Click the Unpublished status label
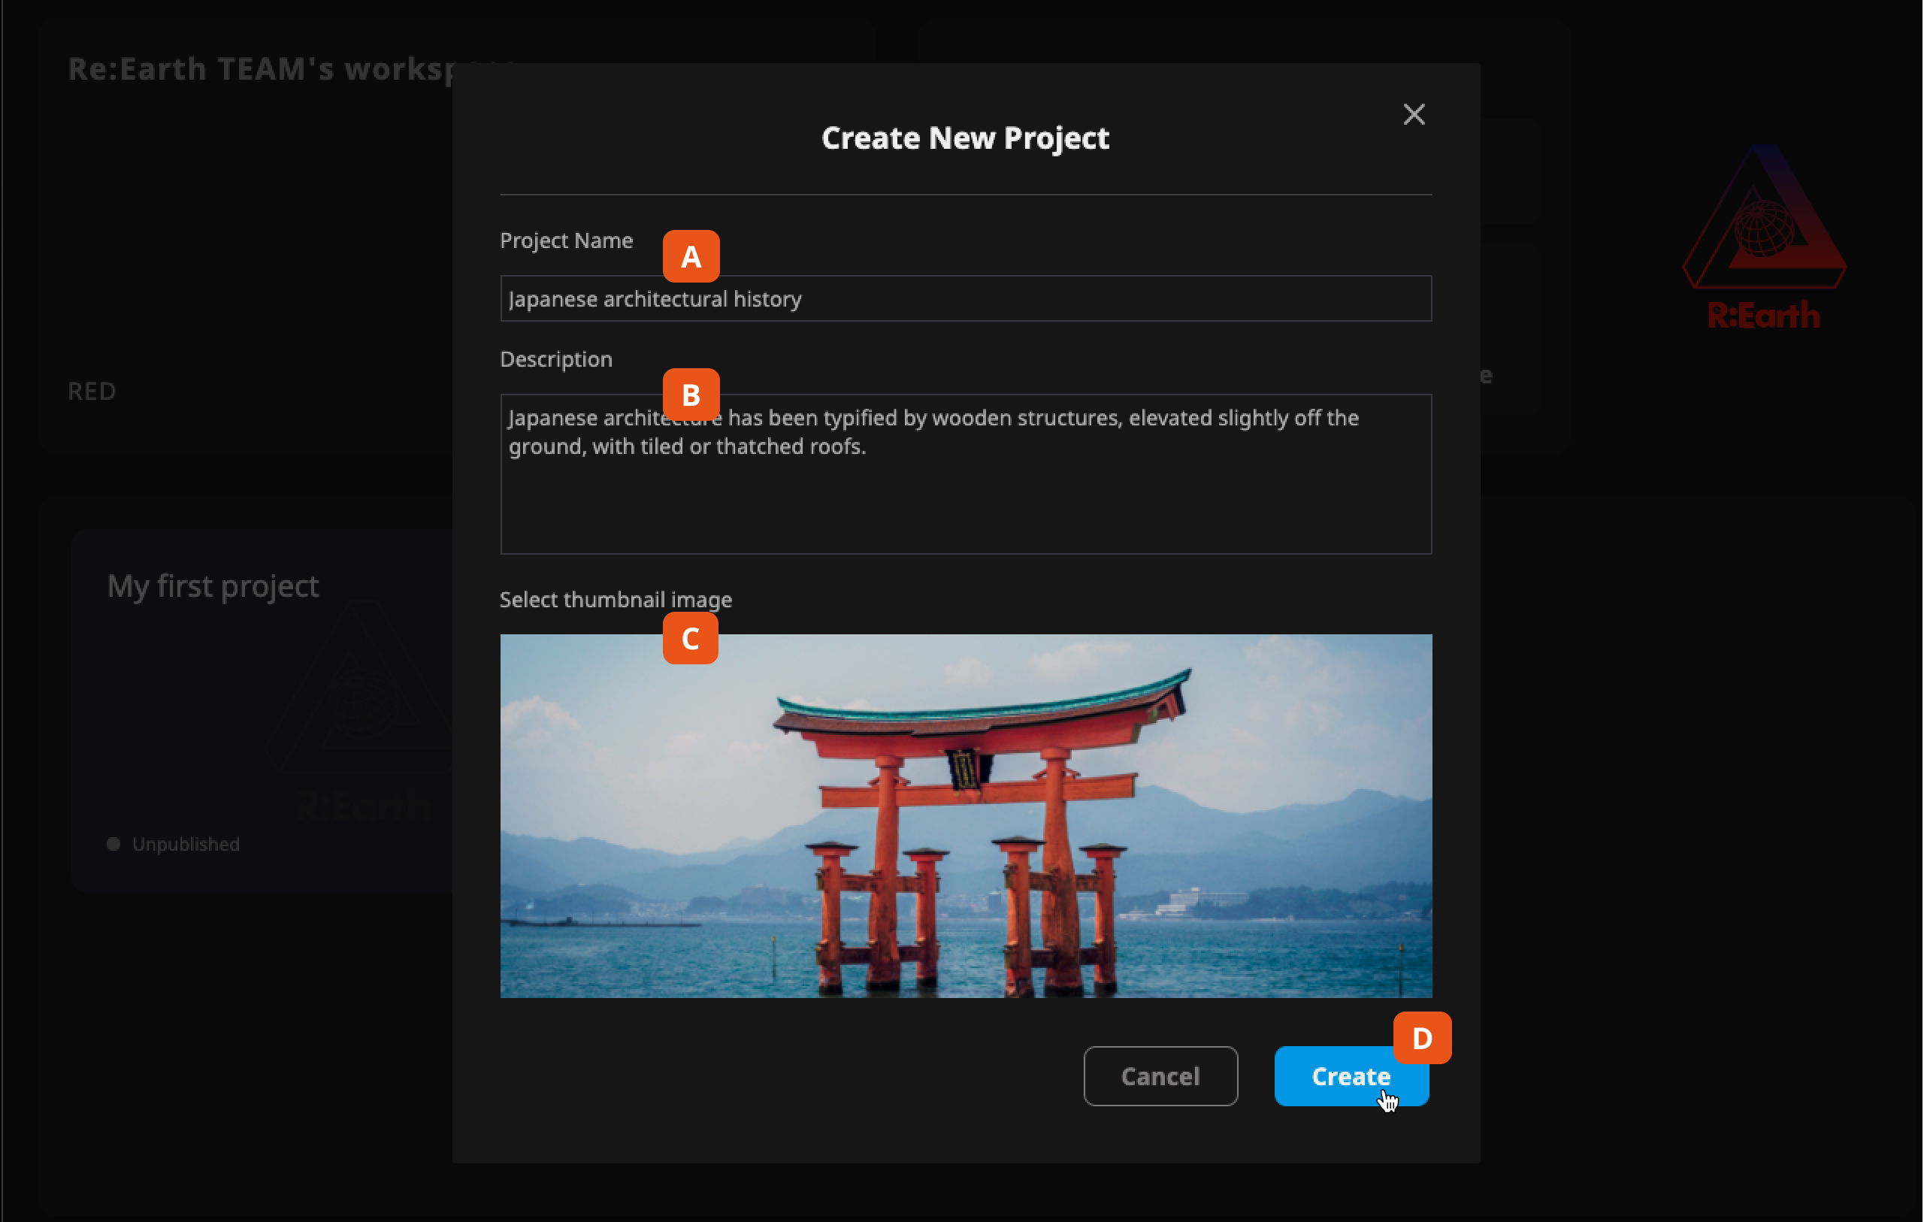 [186, 844]
